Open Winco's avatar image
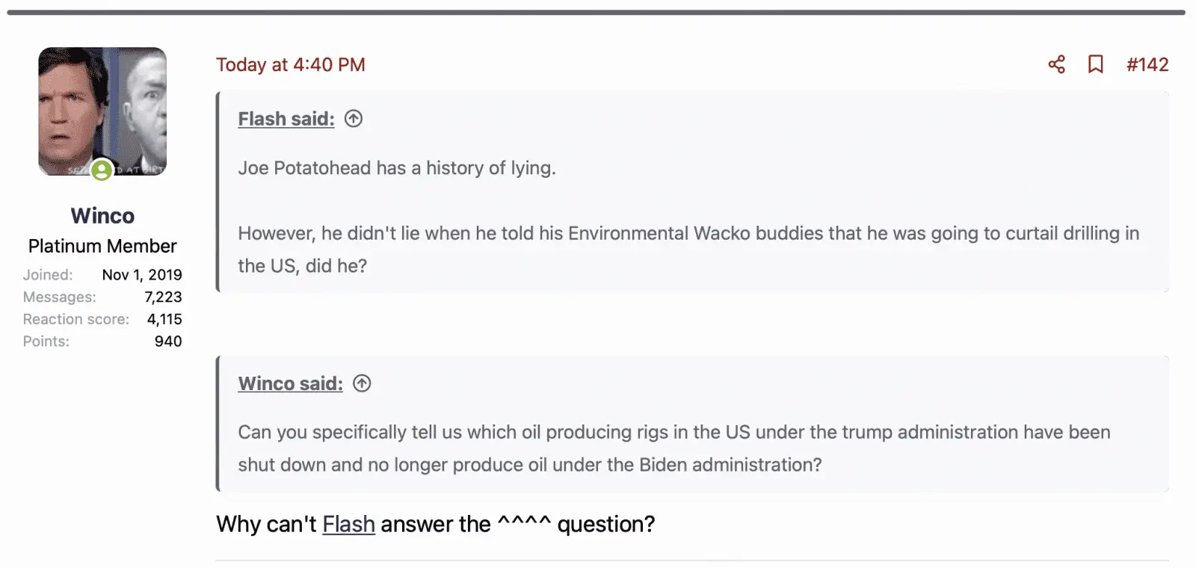Screen dimensions: 1196x568 coord(102,111)
